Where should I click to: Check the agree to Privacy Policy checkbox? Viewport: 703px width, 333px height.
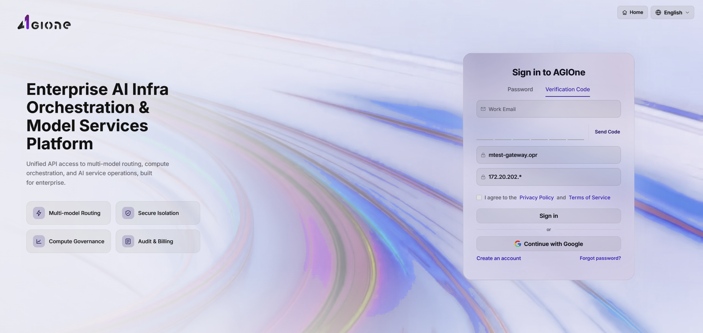(479, 198)
